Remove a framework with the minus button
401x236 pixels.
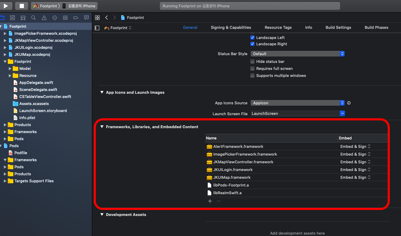[x=219, y=201]
